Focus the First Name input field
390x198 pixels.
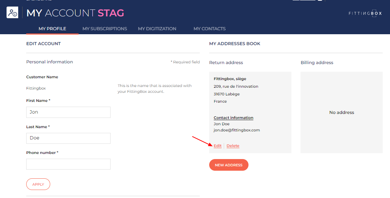click(x=68, y=112)
